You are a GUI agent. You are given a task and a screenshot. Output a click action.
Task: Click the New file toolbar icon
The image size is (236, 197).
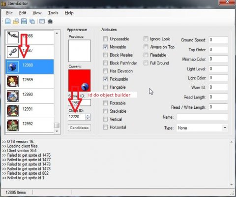8,21
